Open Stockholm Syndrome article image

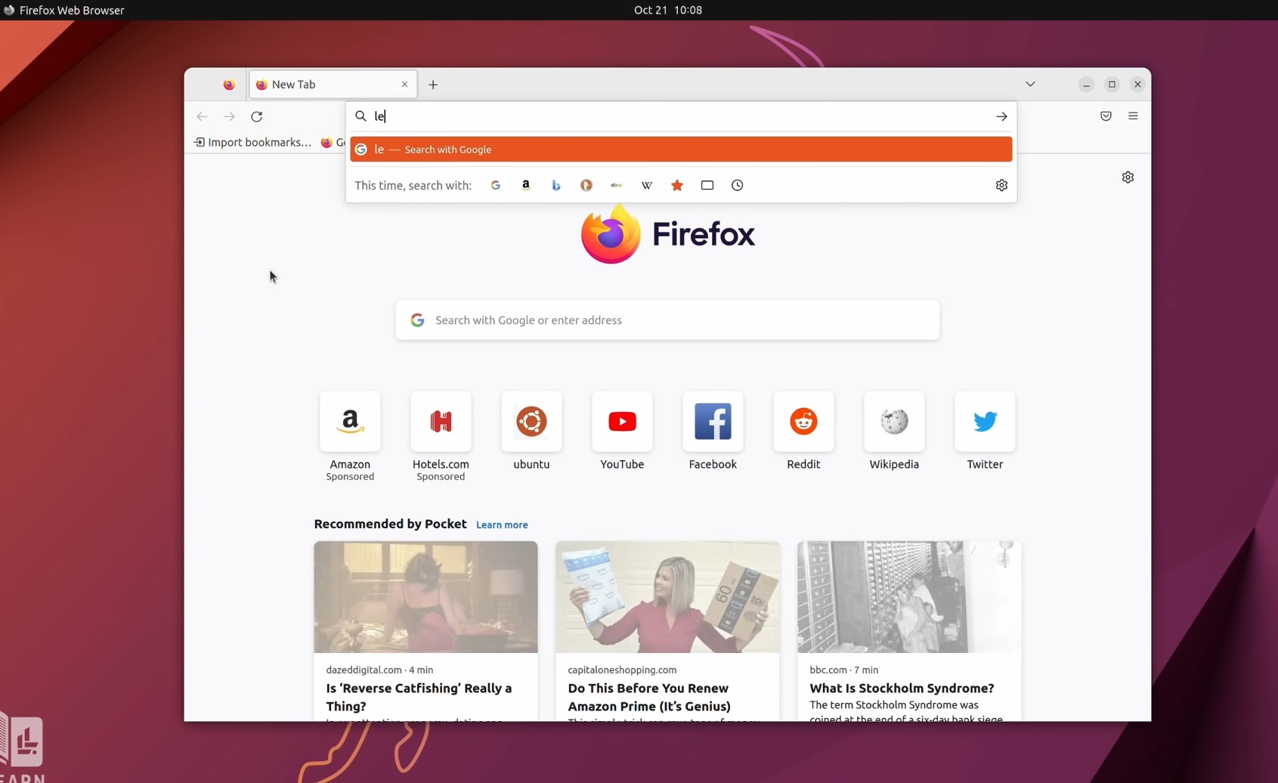pos(909,597)
